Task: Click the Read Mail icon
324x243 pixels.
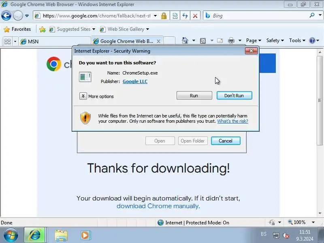Action: coord(220,40)
